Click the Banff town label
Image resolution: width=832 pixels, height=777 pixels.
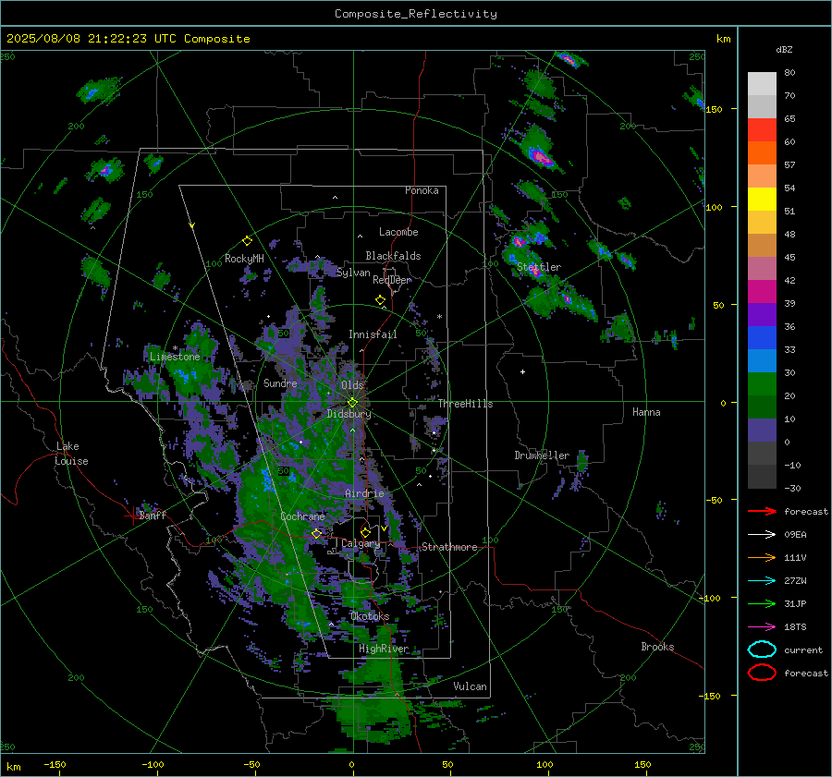point(153,516)
